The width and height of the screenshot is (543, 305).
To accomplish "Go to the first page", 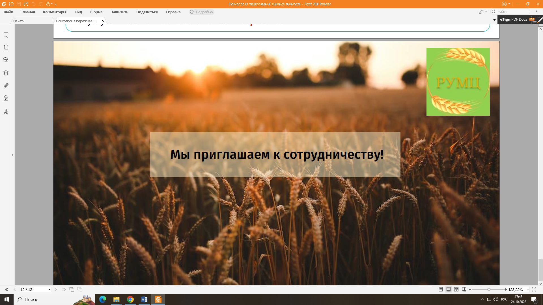I will point(7,289).
